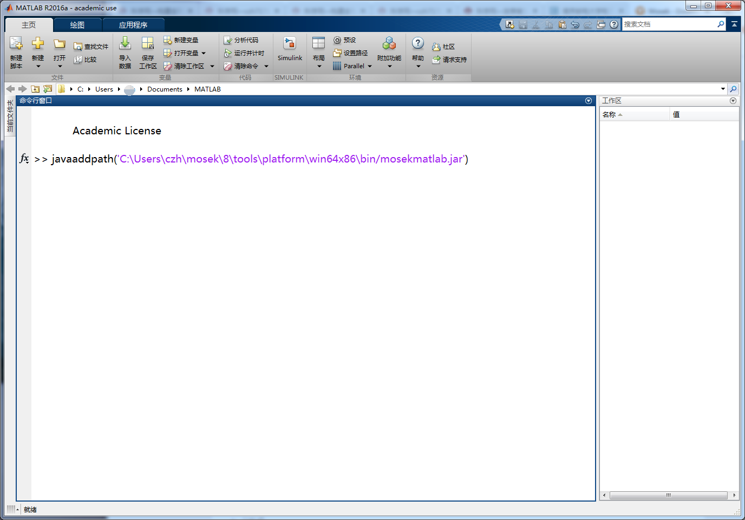Click the address bar search icon
Screen dimensions: 745x520
733,89
